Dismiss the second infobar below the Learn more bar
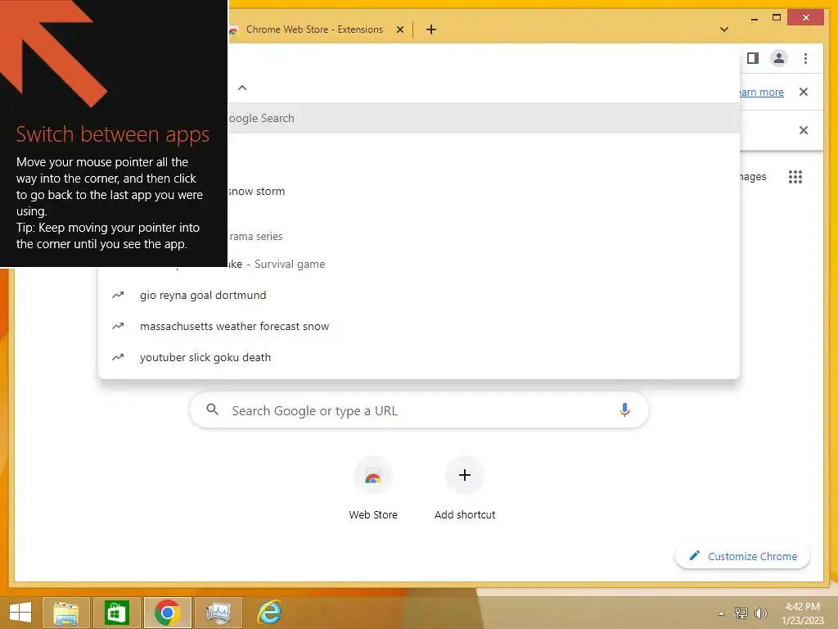The width and height of the screenshot is (838, 629). (804, 130)
